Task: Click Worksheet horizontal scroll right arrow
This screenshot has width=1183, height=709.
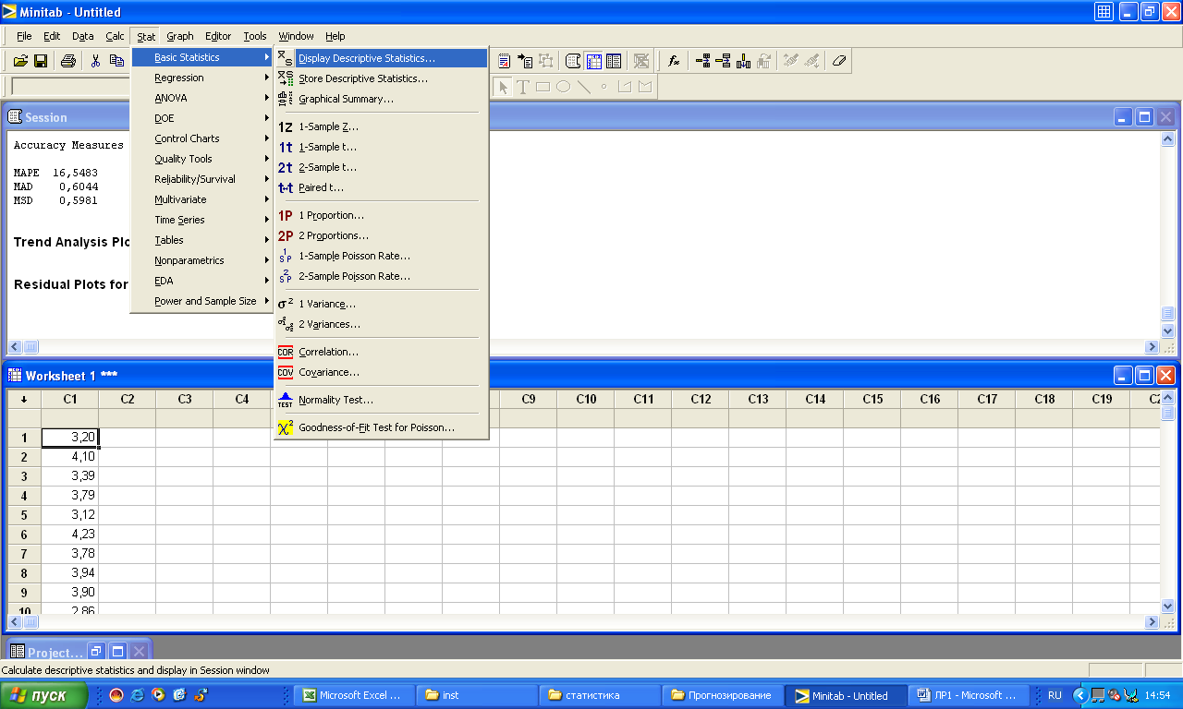Action: coord(1152,622)
